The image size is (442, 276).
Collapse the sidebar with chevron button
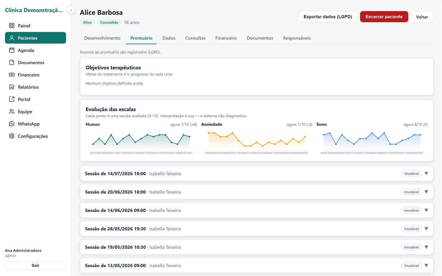coord(71,10)
